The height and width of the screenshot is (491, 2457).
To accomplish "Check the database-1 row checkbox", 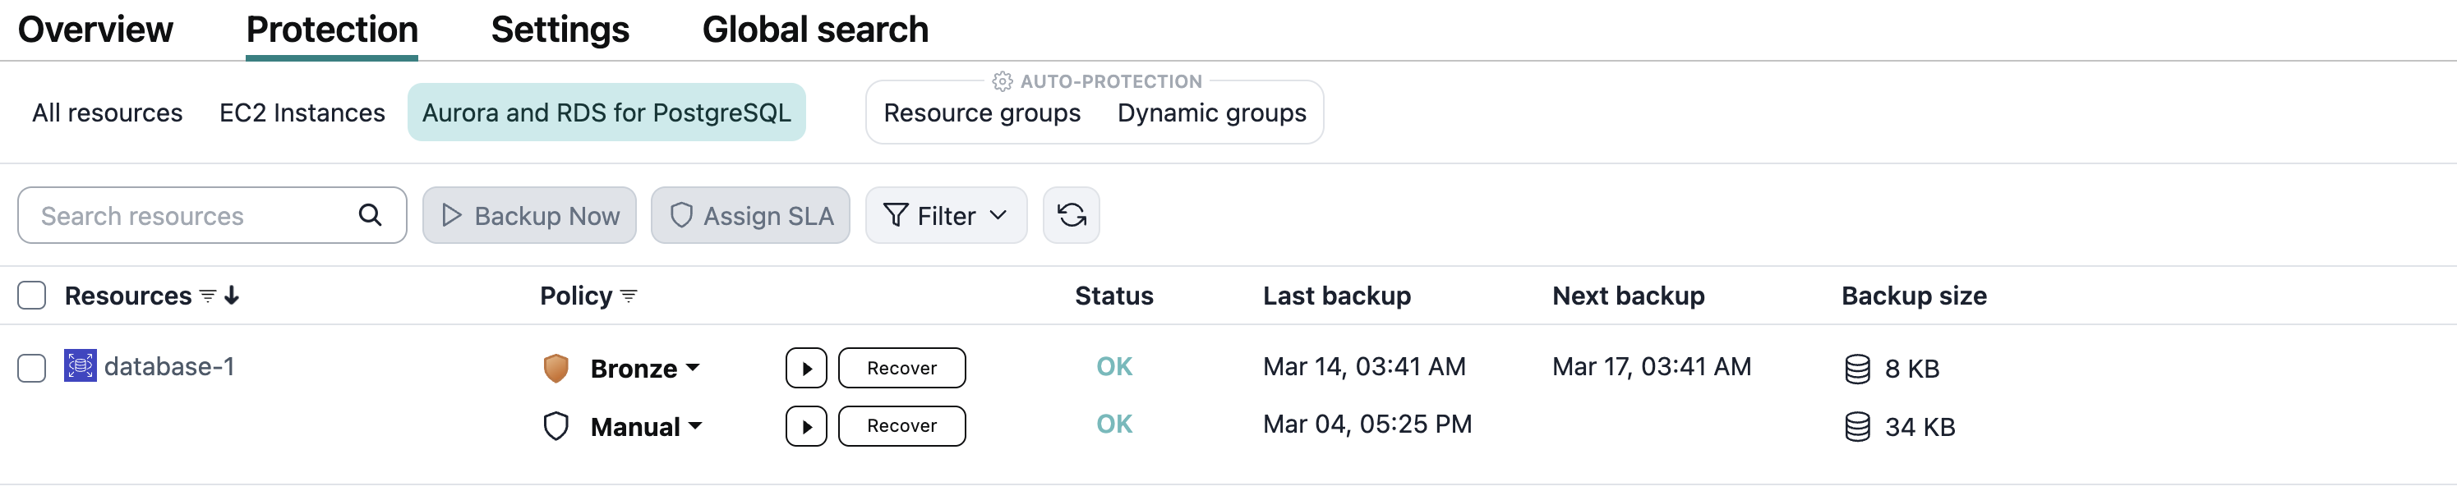I will click(x=31, y=368).
